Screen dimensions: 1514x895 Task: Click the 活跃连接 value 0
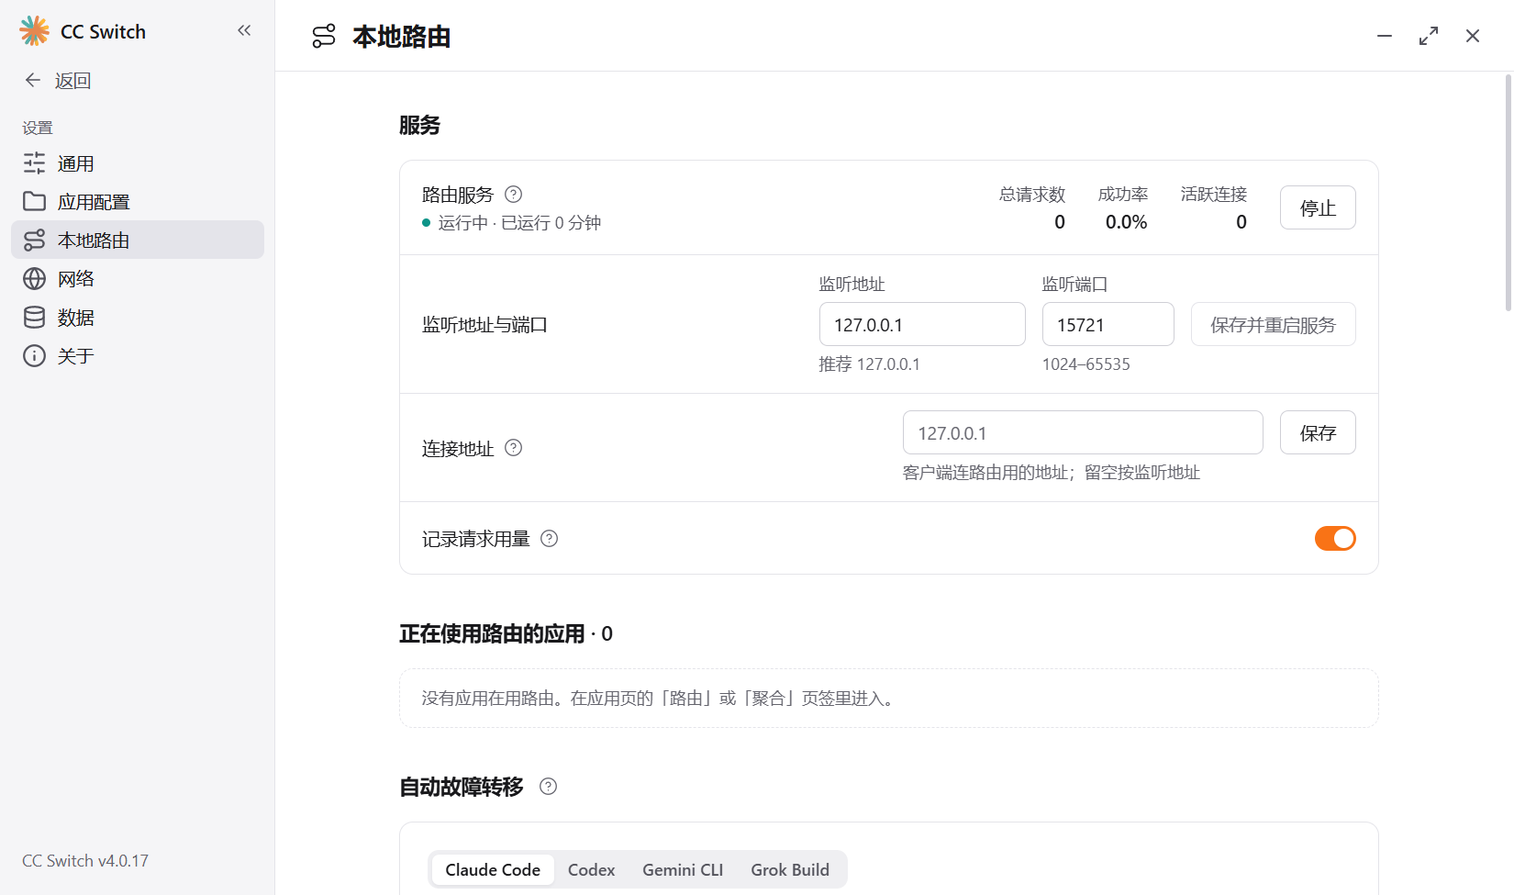tap(1241, 222)
